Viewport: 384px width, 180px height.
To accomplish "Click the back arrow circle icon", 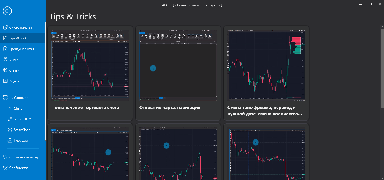I will pyautogui.click(x=7, y=11).
